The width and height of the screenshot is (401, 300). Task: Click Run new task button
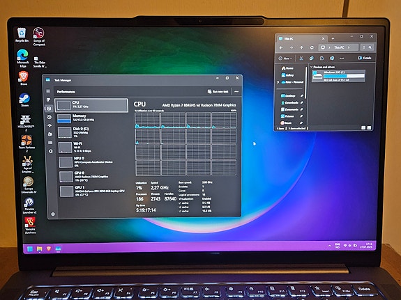(x=218, y=91)
